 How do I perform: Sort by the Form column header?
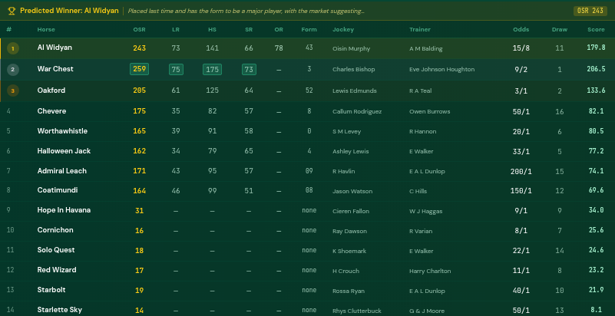tap(309, 29)
